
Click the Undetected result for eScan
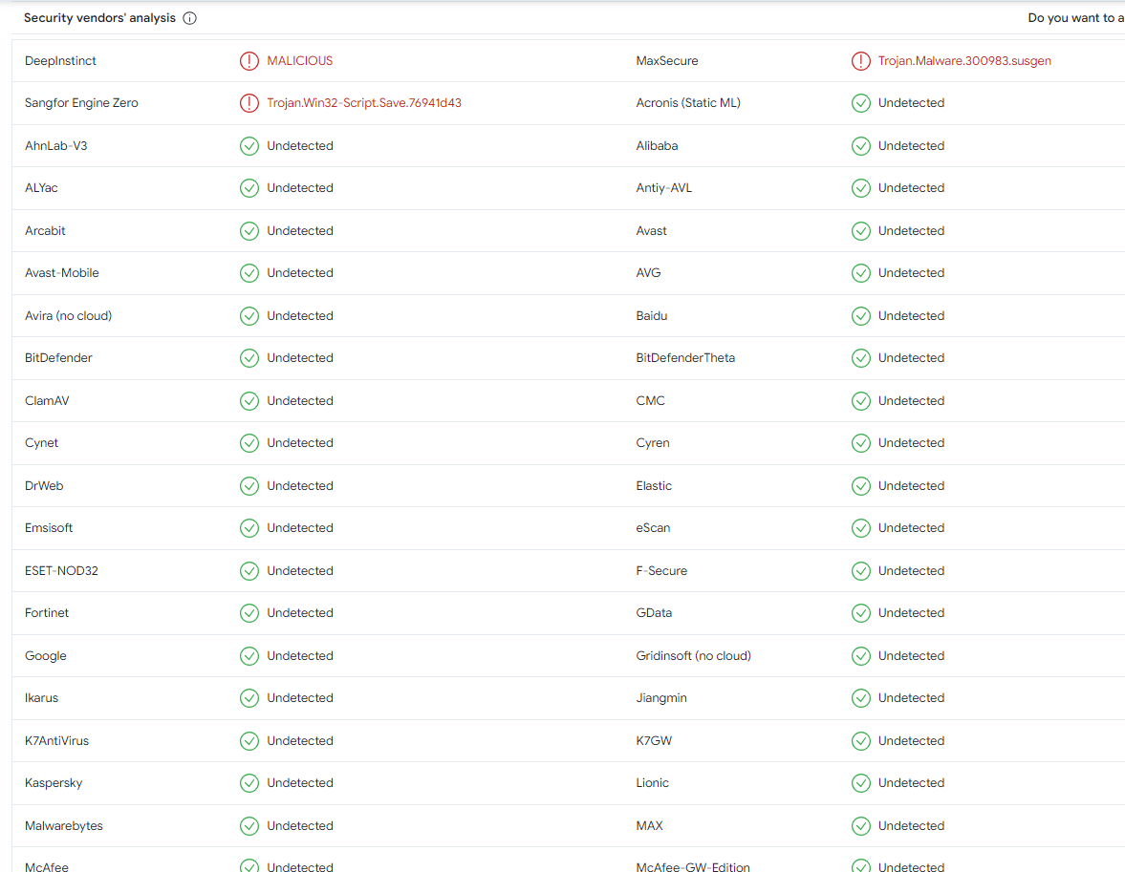911,528
